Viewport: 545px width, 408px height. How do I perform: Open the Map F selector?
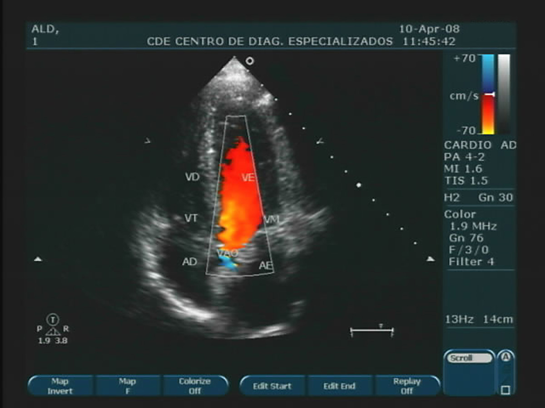(128, 385)
